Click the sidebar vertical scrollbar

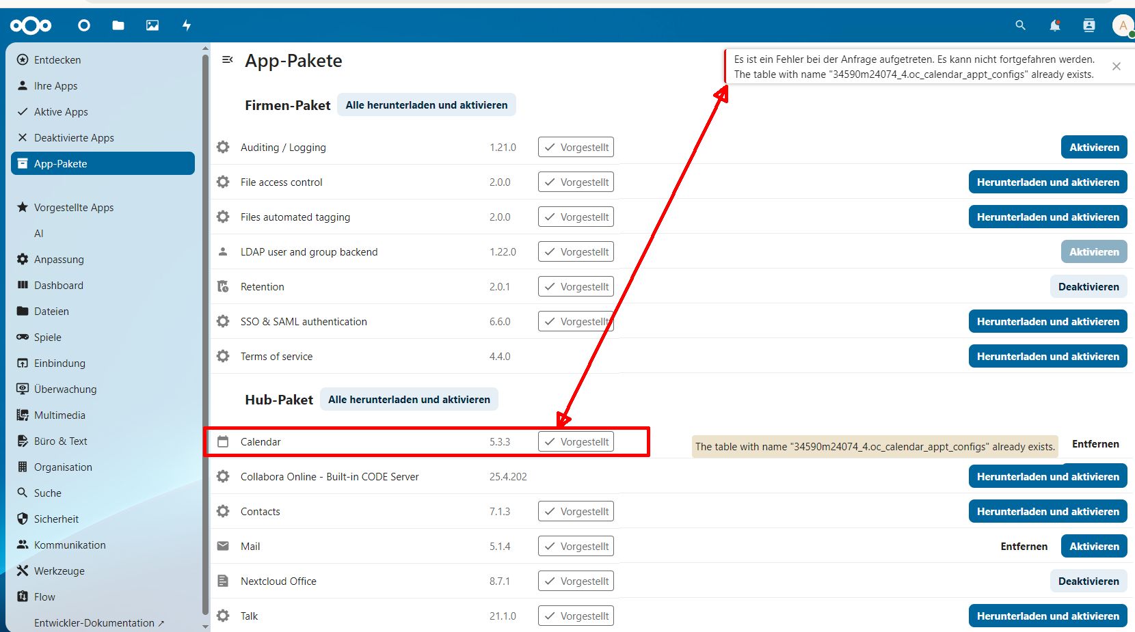[205, 335]
